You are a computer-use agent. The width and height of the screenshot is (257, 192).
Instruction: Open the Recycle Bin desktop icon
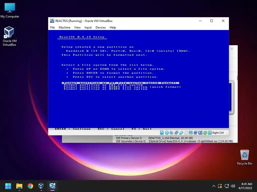click(244, 157)
